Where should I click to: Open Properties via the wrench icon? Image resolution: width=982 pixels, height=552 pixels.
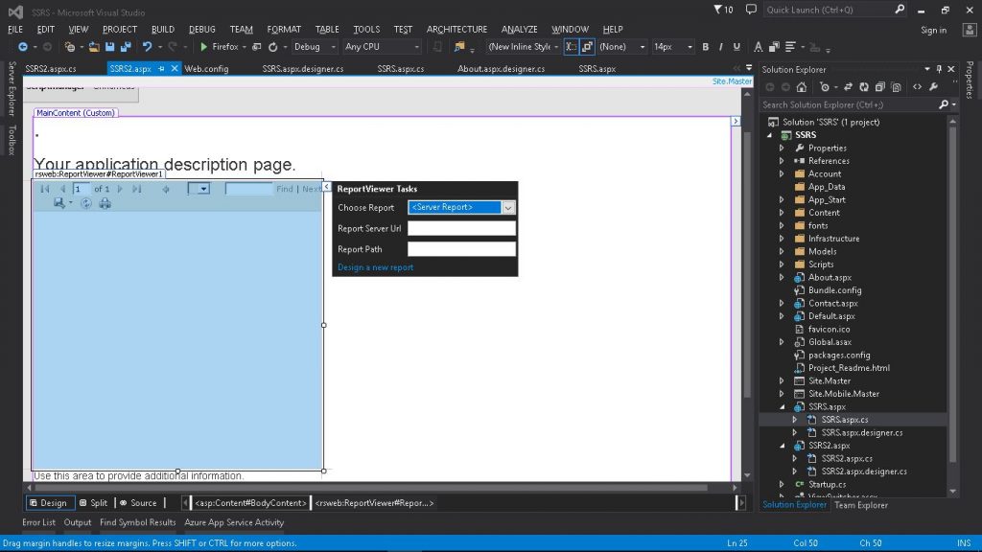[933, 87]
